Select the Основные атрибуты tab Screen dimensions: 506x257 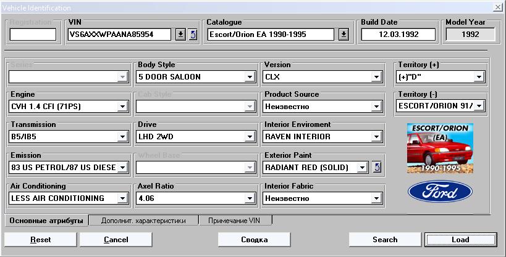[47, 220]
